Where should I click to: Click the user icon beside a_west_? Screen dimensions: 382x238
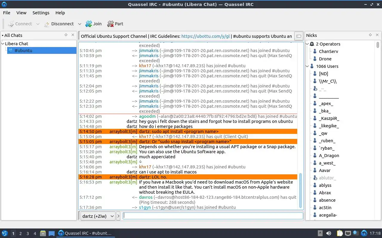coord(315,163)
